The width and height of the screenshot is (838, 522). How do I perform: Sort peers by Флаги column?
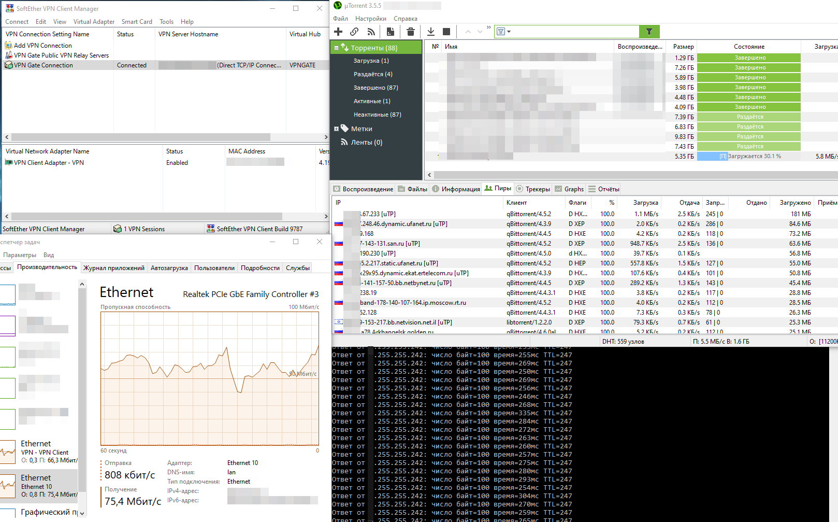click(x=577, y=203)
